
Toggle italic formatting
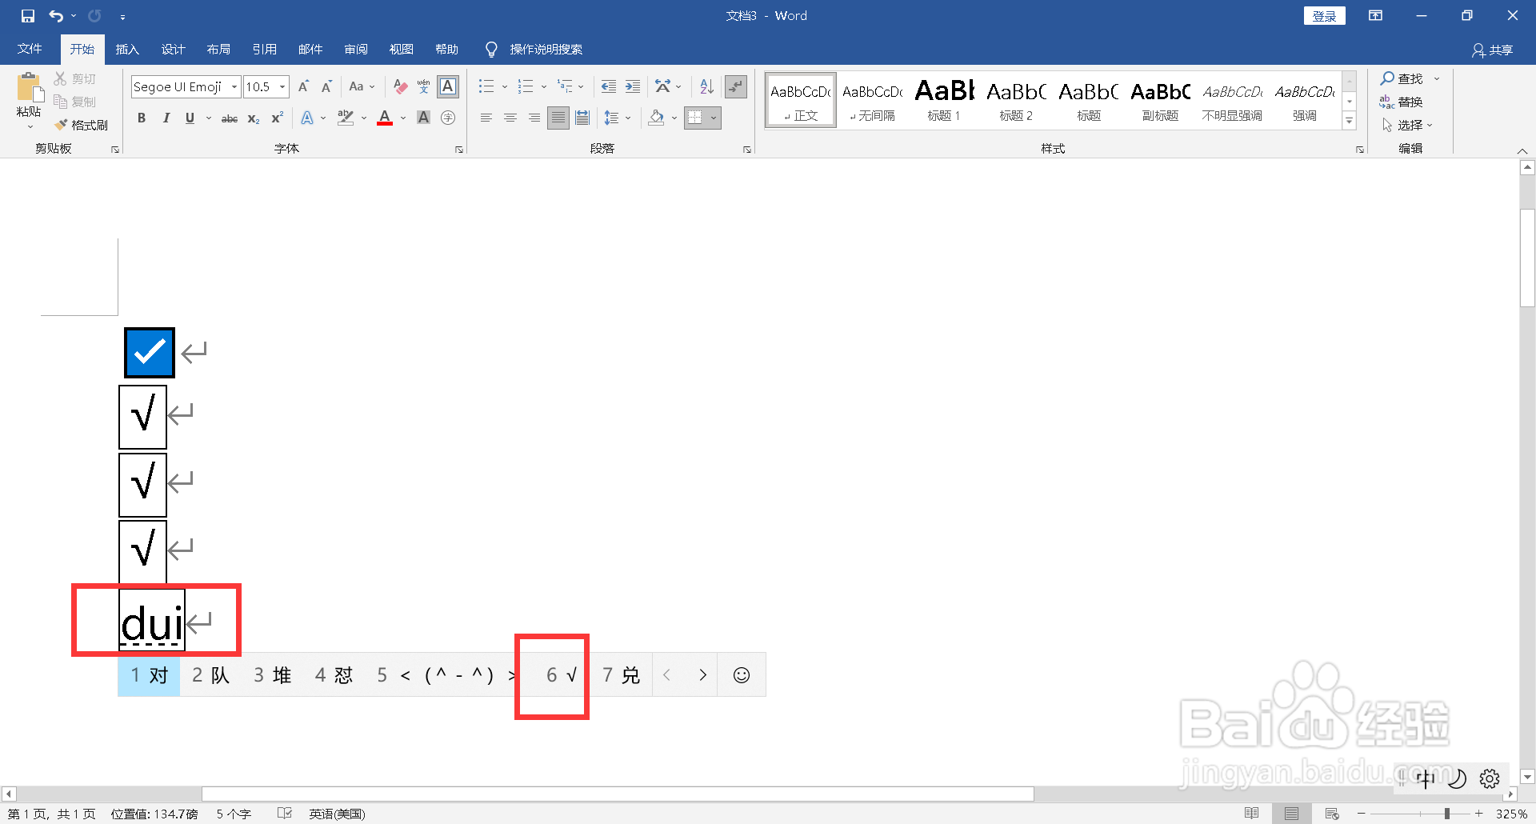(x=166, y=118)
